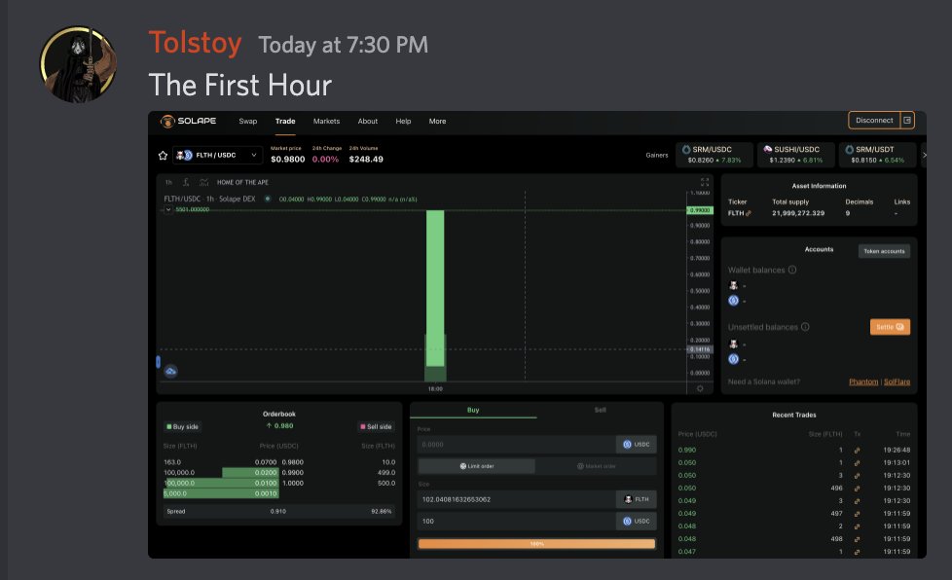The height and width of the screenshot is (580, 952).
Task: Click the 0.9800 ask price
Action: point(293,462)
